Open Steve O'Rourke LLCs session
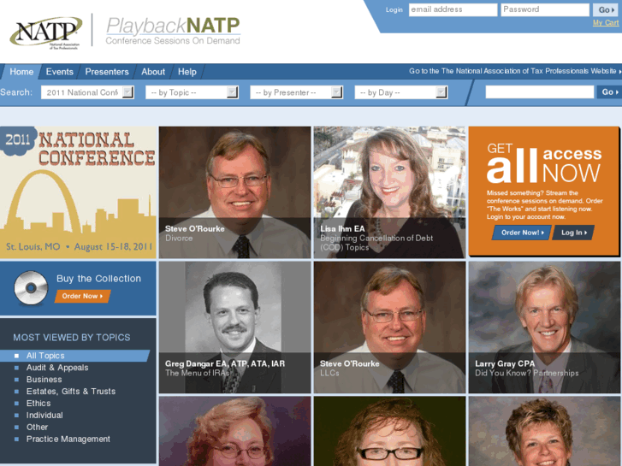Viewport: 622px width, 466px height. pos(389,327)
